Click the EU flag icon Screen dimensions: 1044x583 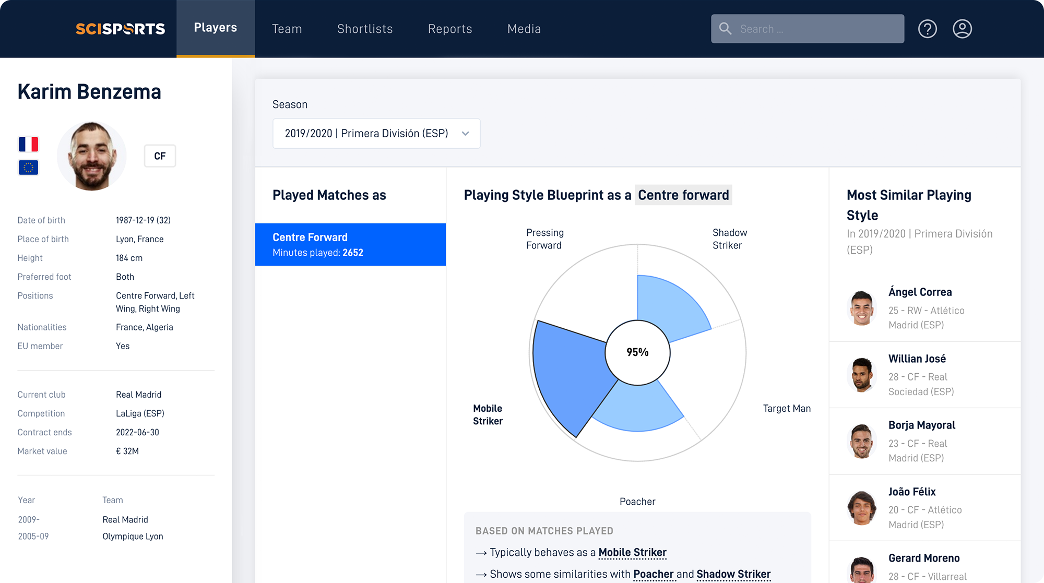tap(28, 168)
